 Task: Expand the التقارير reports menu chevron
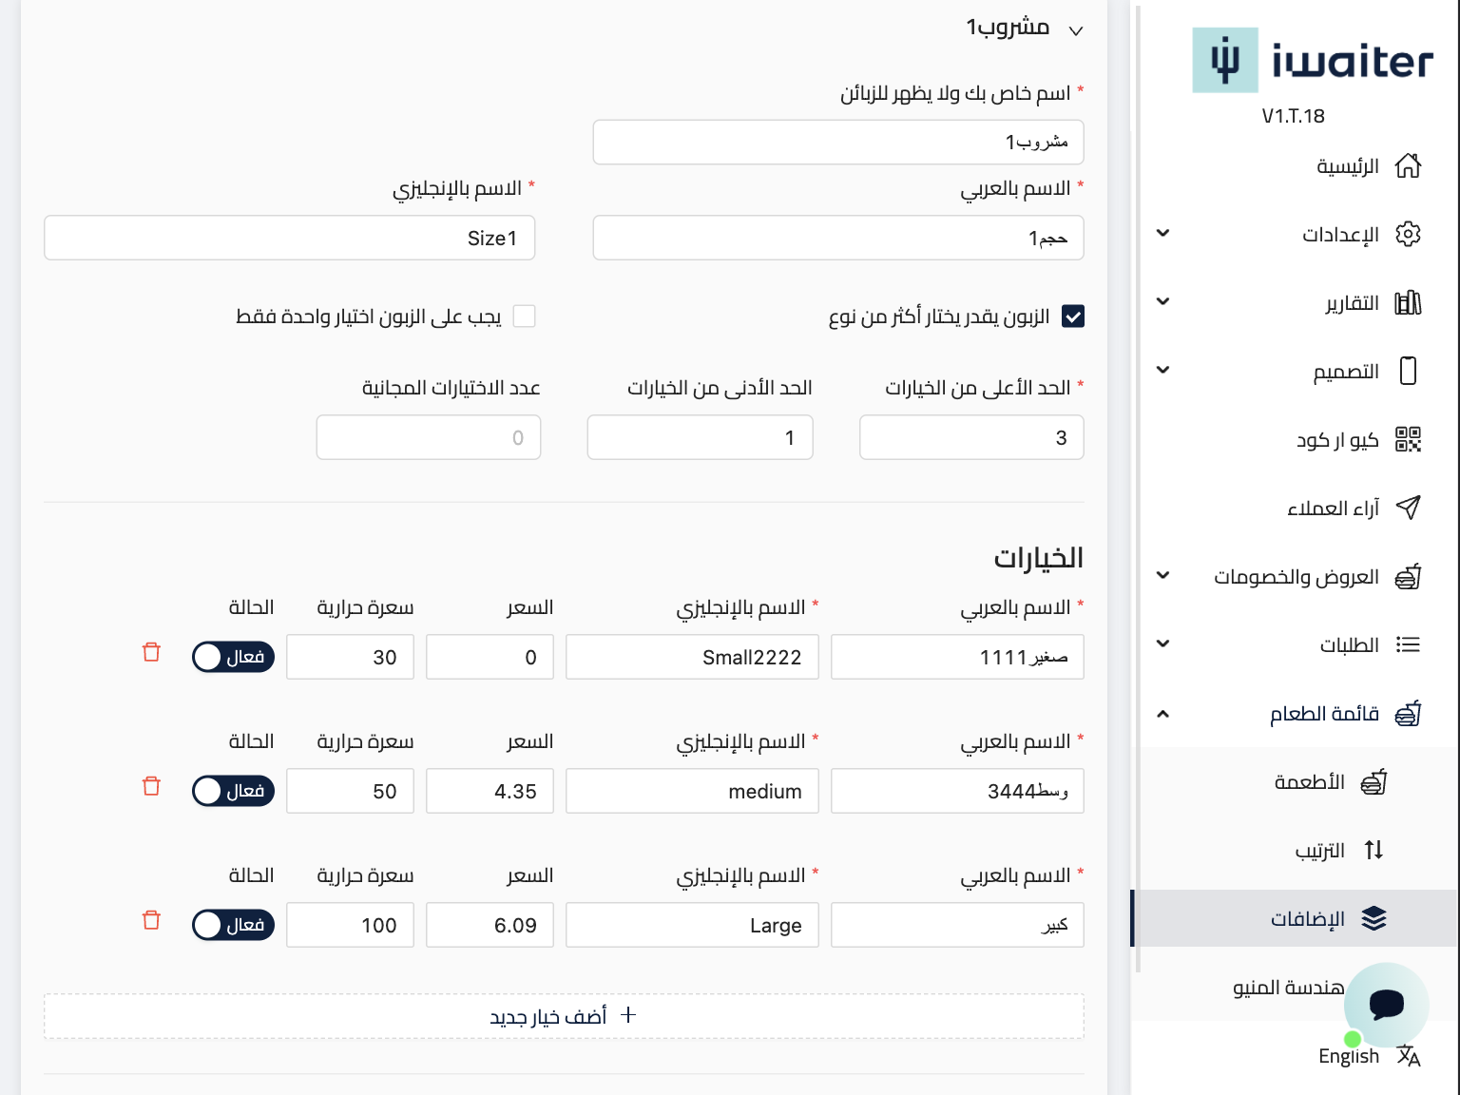pos(1162,302)
